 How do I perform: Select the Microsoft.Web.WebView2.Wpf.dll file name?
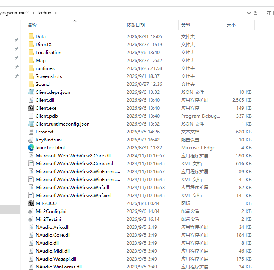click(72, 187)
